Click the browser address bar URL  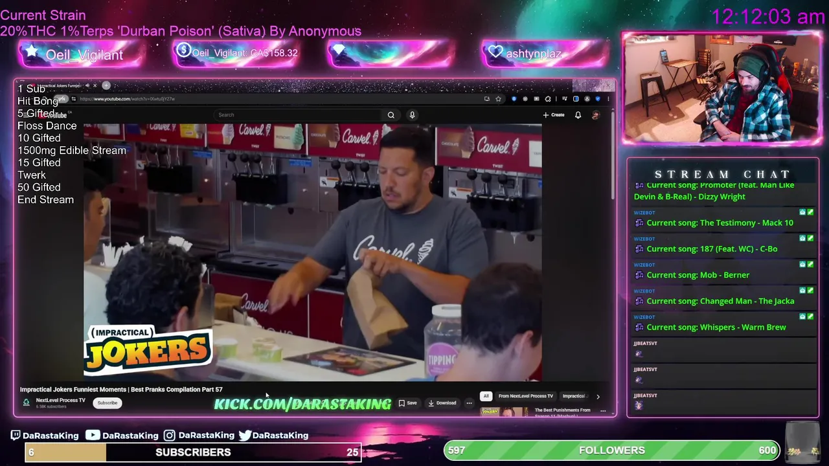(x=127, y=99)
